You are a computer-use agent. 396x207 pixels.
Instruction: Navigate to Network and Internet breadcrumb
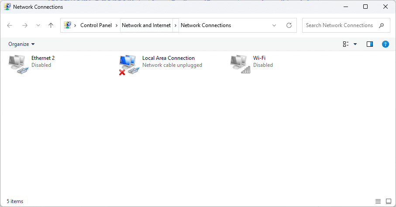[x=146, y=25]
